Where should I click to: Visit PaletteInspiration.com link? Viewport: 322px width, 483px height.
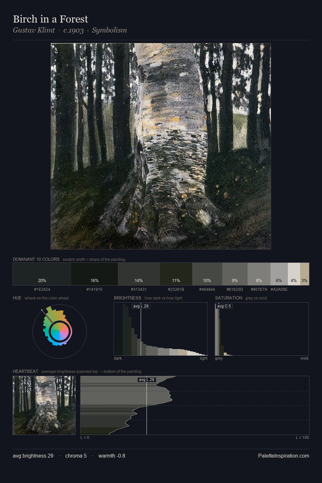284,456
